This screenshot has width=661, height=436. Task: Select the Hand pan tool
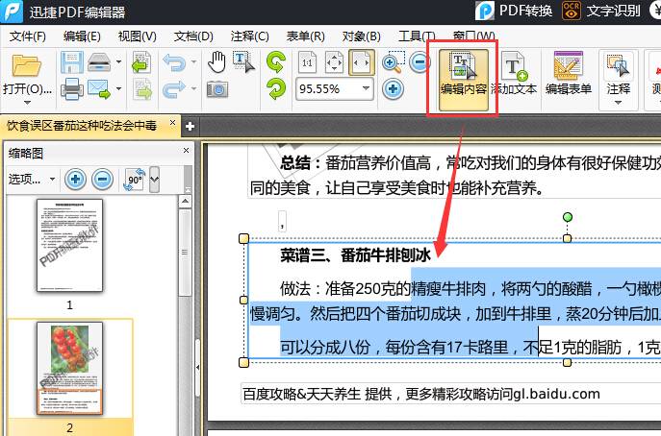pyautogui.click(x=217, y=62)
